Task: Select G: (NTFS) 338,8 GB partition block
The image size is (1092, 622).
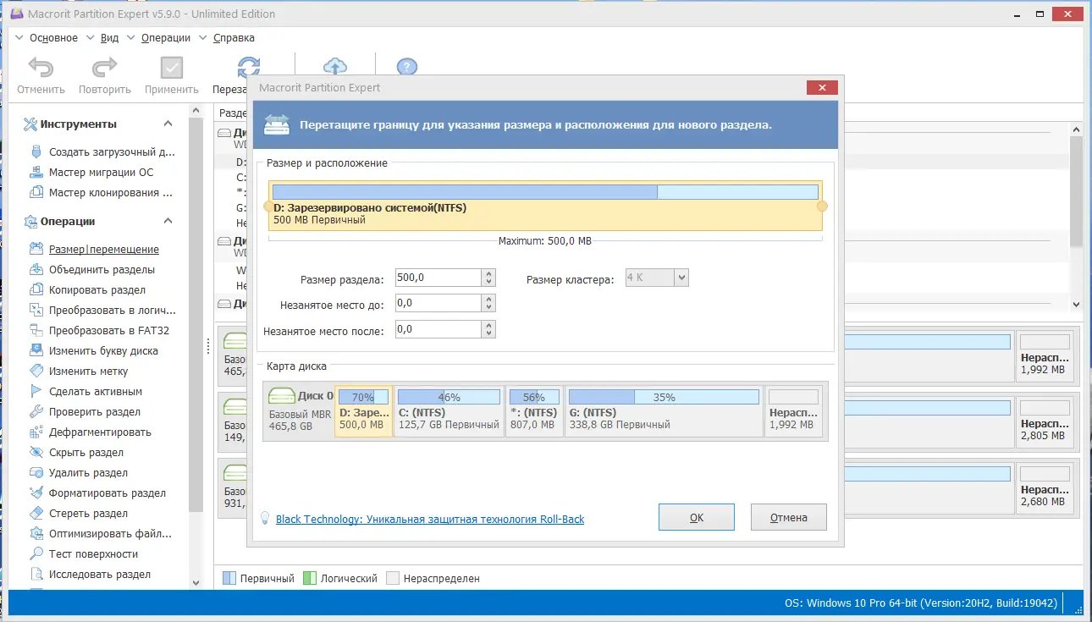Action: [664, 411]
